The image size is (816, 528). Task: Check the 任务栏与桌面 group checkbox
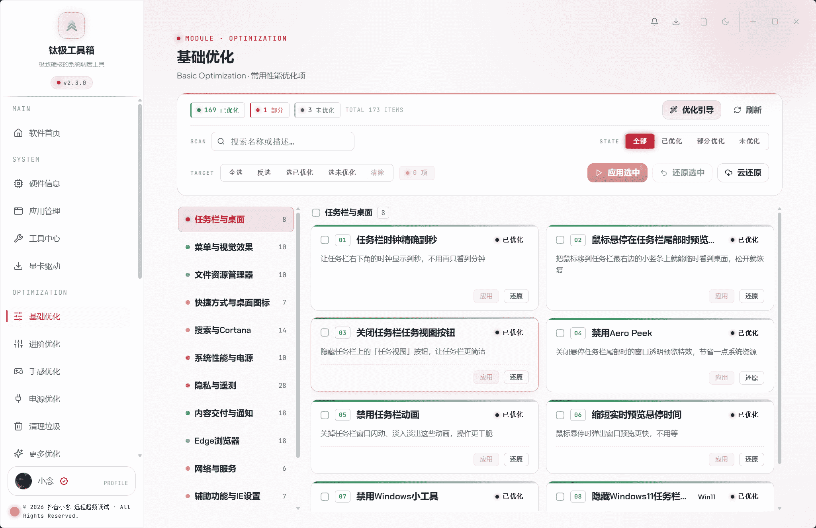(316, 213)
